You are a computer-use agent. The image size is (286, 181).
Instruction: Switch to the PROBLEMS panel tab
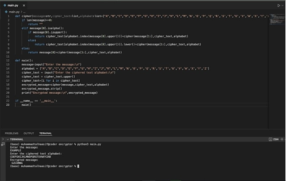pos(11,133)
